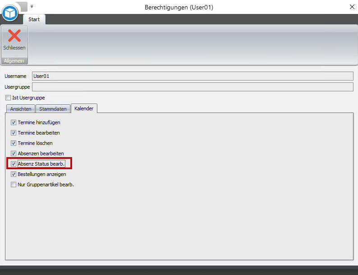Switch to the Ansichten tab
Screen dimensions: 358x275
pos(20,109)
